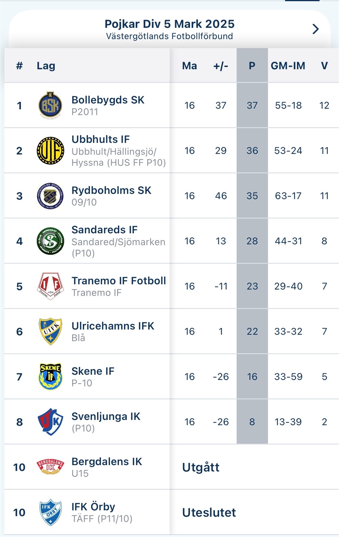Open league details via the right chevron

point(316,29)
